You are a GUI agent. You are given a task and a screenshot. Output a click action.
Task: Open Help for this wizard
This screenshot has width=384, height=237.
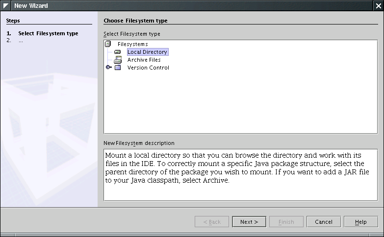pyautogui.click(x=360, y=222)
